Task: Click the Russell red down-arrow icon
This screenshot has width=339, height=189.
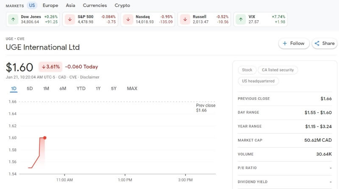Action: (185, 19)
